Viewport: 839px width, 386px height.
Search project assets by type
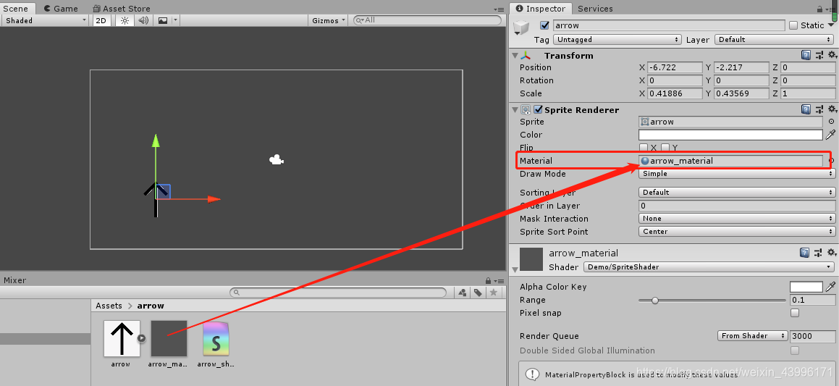pyautogui.click(x=463, y=293)
